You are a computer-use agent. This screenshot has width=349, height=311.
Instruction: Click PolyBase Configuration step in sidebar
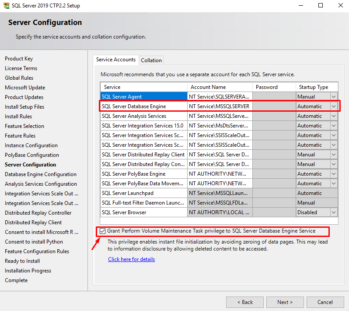point(32,155)
